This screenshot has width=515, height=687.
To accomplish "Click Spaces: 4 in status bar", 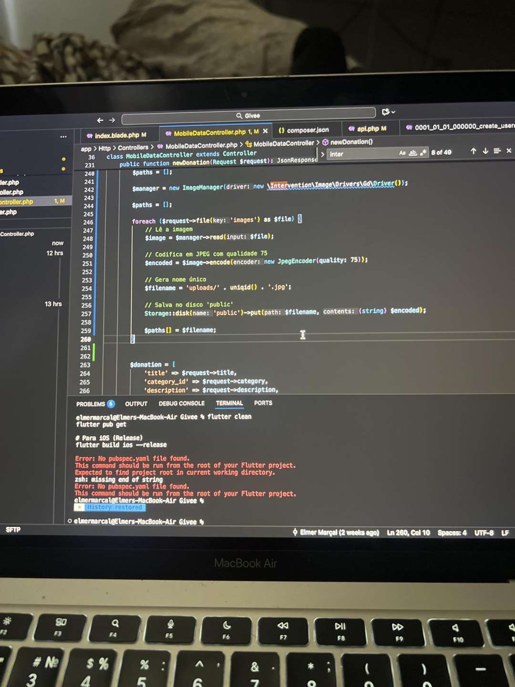I will [x=452, y=533].
